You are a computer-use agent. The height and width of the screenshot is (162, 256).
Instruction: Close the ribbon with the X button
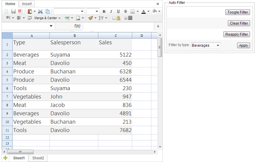158,4
